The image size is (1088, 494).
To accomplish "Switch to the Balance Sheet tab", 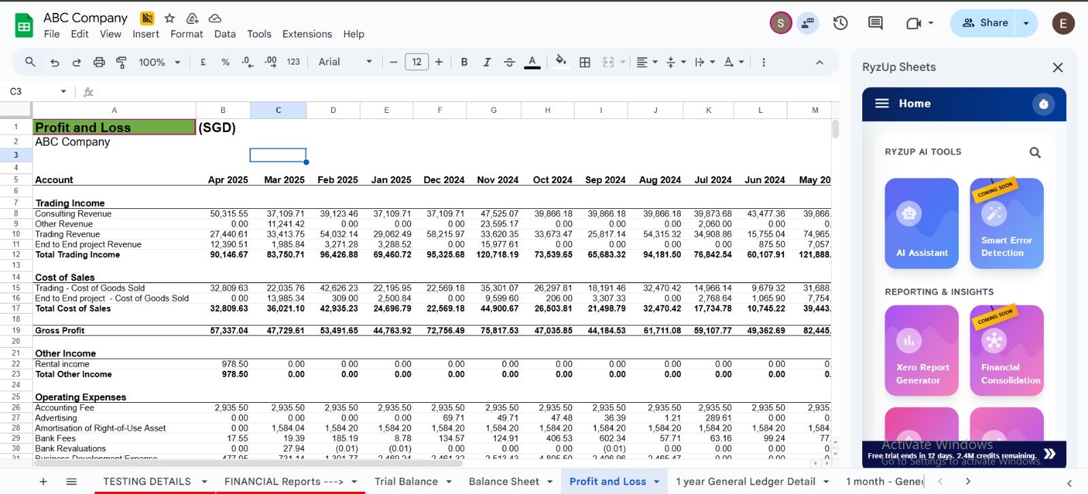I will 503,481.
